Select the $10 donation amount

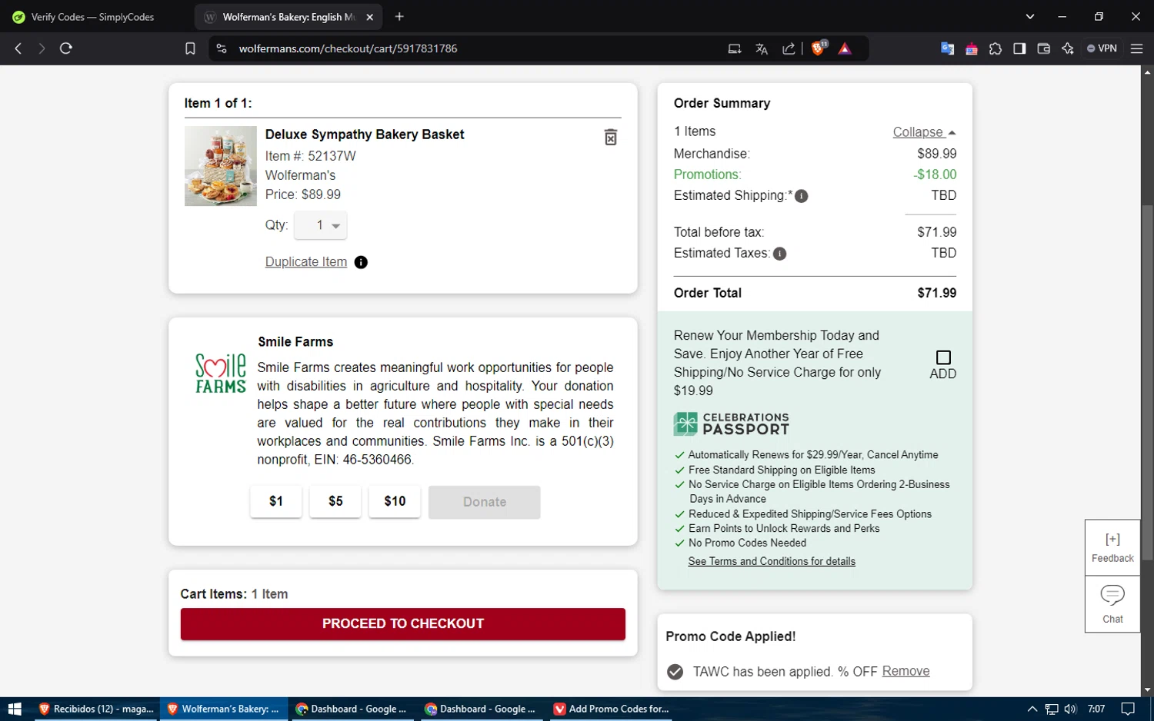coord(395,501)
